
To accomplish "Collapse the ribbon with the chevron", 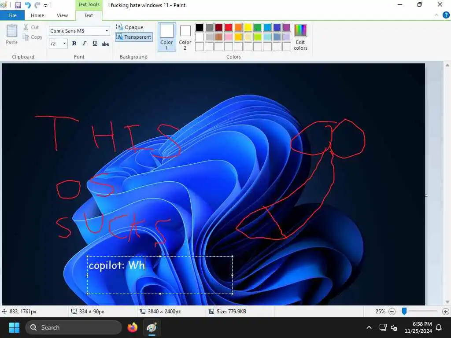I will [x=436, y=15].
